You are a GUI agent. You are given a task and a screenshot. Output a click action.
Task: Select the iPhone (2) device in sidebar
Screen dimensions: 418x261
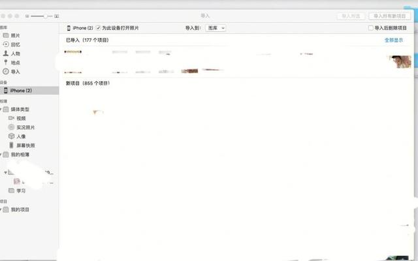tap(29, 91)
